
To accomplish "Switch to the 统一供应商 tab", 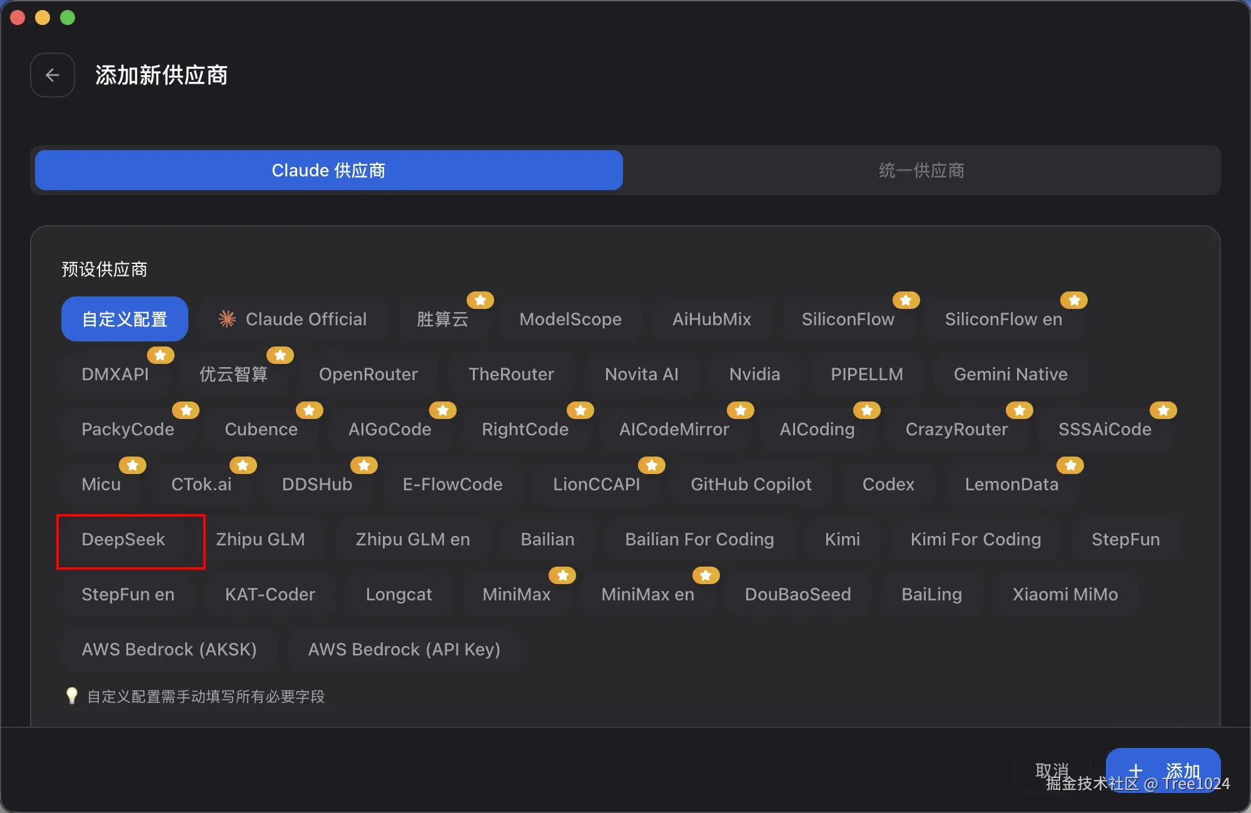I will point(921,170).
